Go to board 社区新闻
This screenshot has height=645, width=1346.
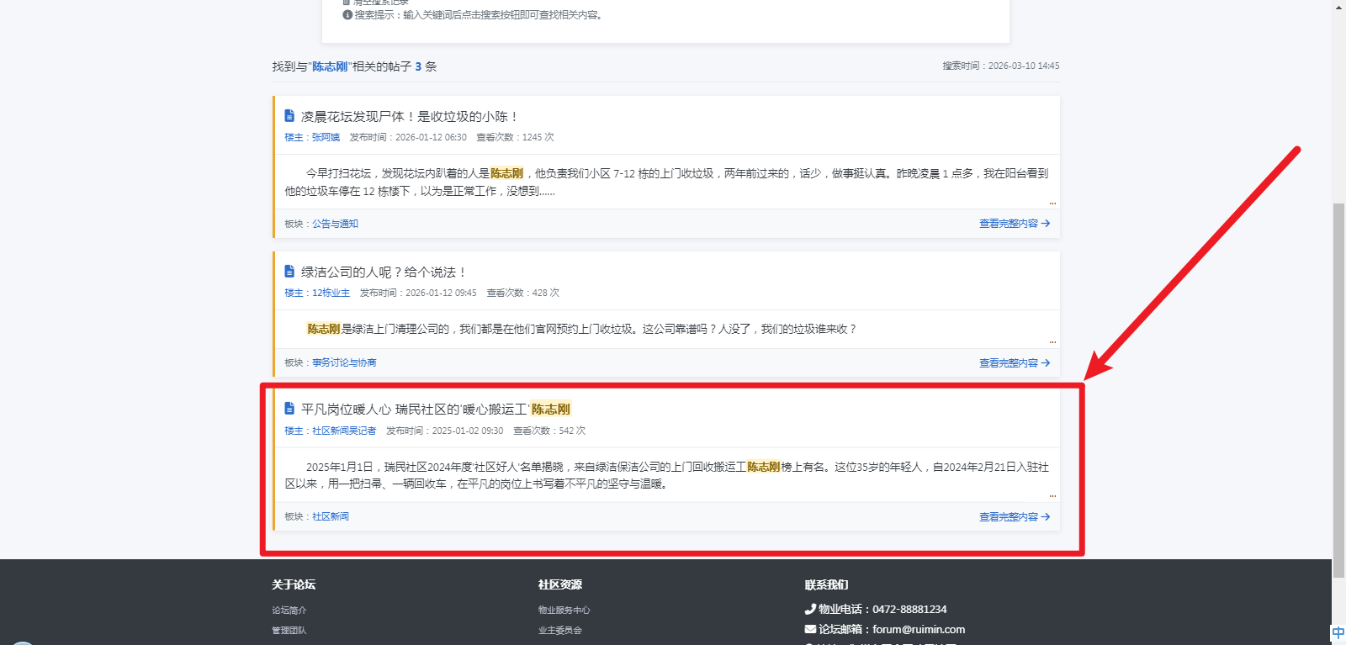331,516
